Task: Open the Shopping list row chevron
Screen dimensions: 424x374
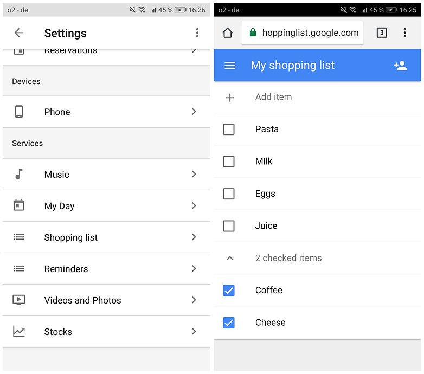Action: coord(194,237)
